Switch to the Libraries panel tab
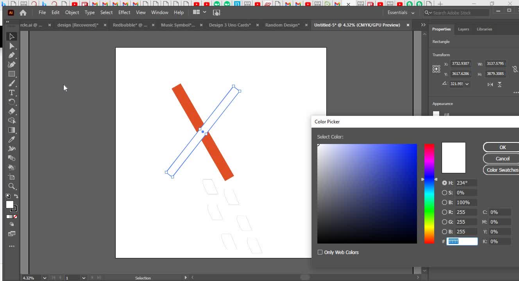 (x=484, y=29)
